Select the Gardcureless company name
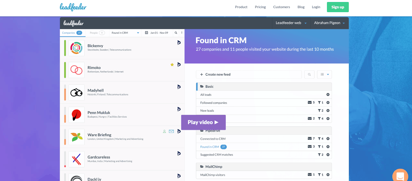This screenshot has width=412, height=181. tap(99, 157)
